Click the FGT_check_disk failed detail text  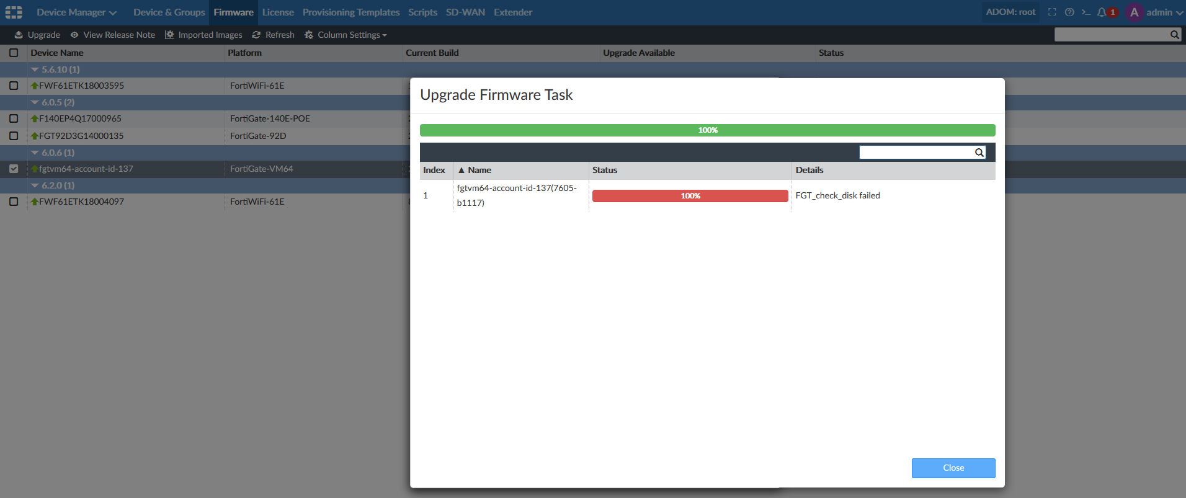837,195
